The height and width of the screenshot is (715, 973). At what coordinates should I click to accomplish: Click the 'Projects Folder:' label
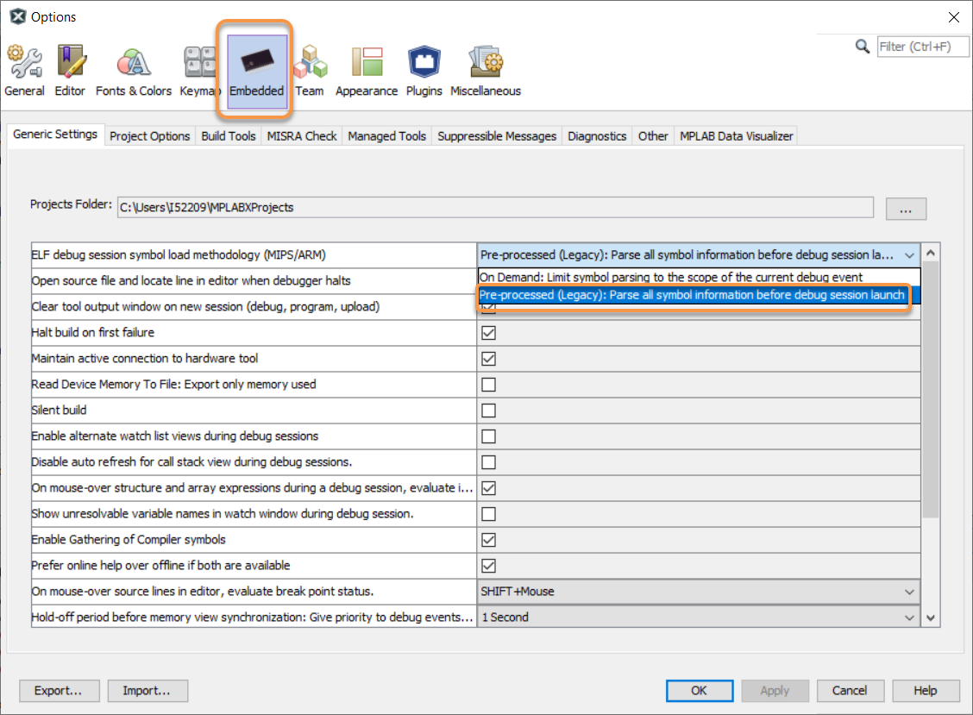[x=71, y=204]
